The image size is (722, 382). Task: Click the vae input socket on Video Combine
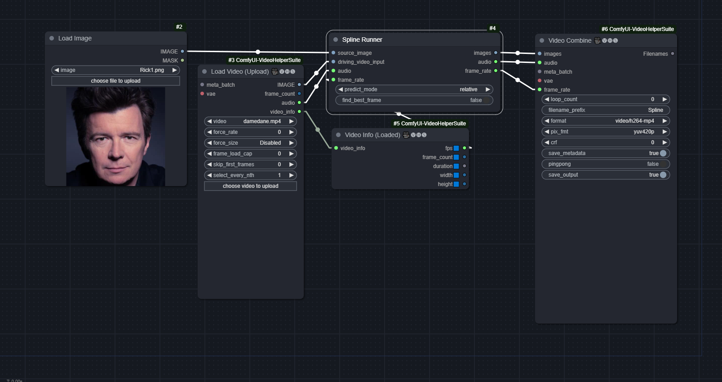(x=540, y=81)
